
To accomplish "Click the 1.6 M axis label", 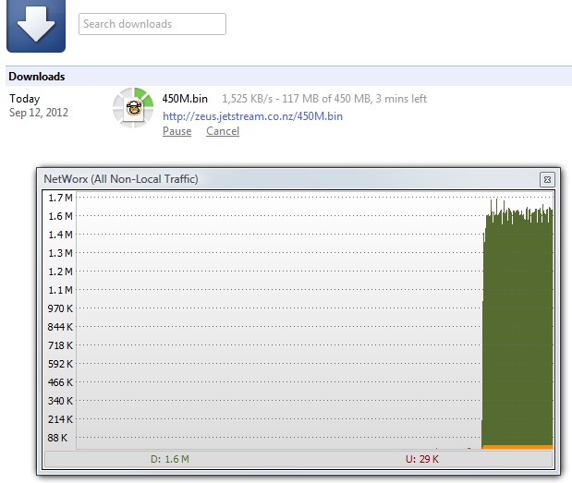I will pyautogui.click(x=61, y=216).
